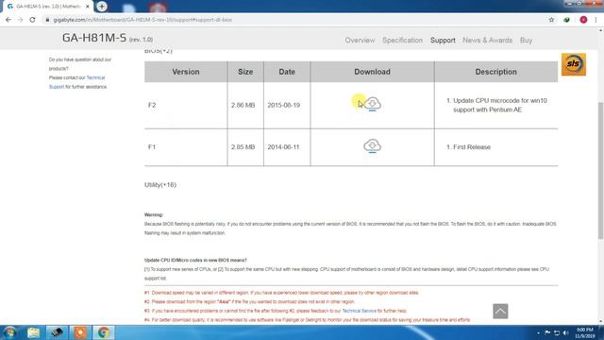The image size is (604, 340).
Task: Go back to previous page
Action: 8,20
